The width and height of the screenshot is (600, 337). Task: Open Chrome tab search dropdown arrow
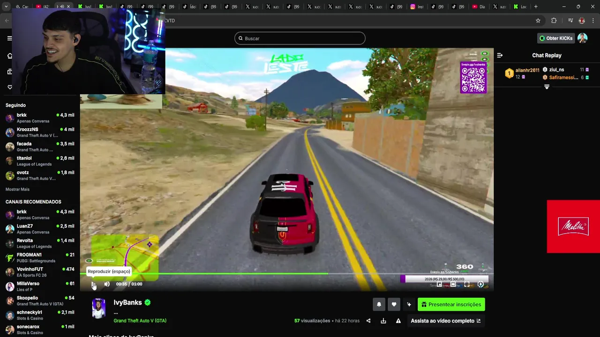tap(6, 7)
